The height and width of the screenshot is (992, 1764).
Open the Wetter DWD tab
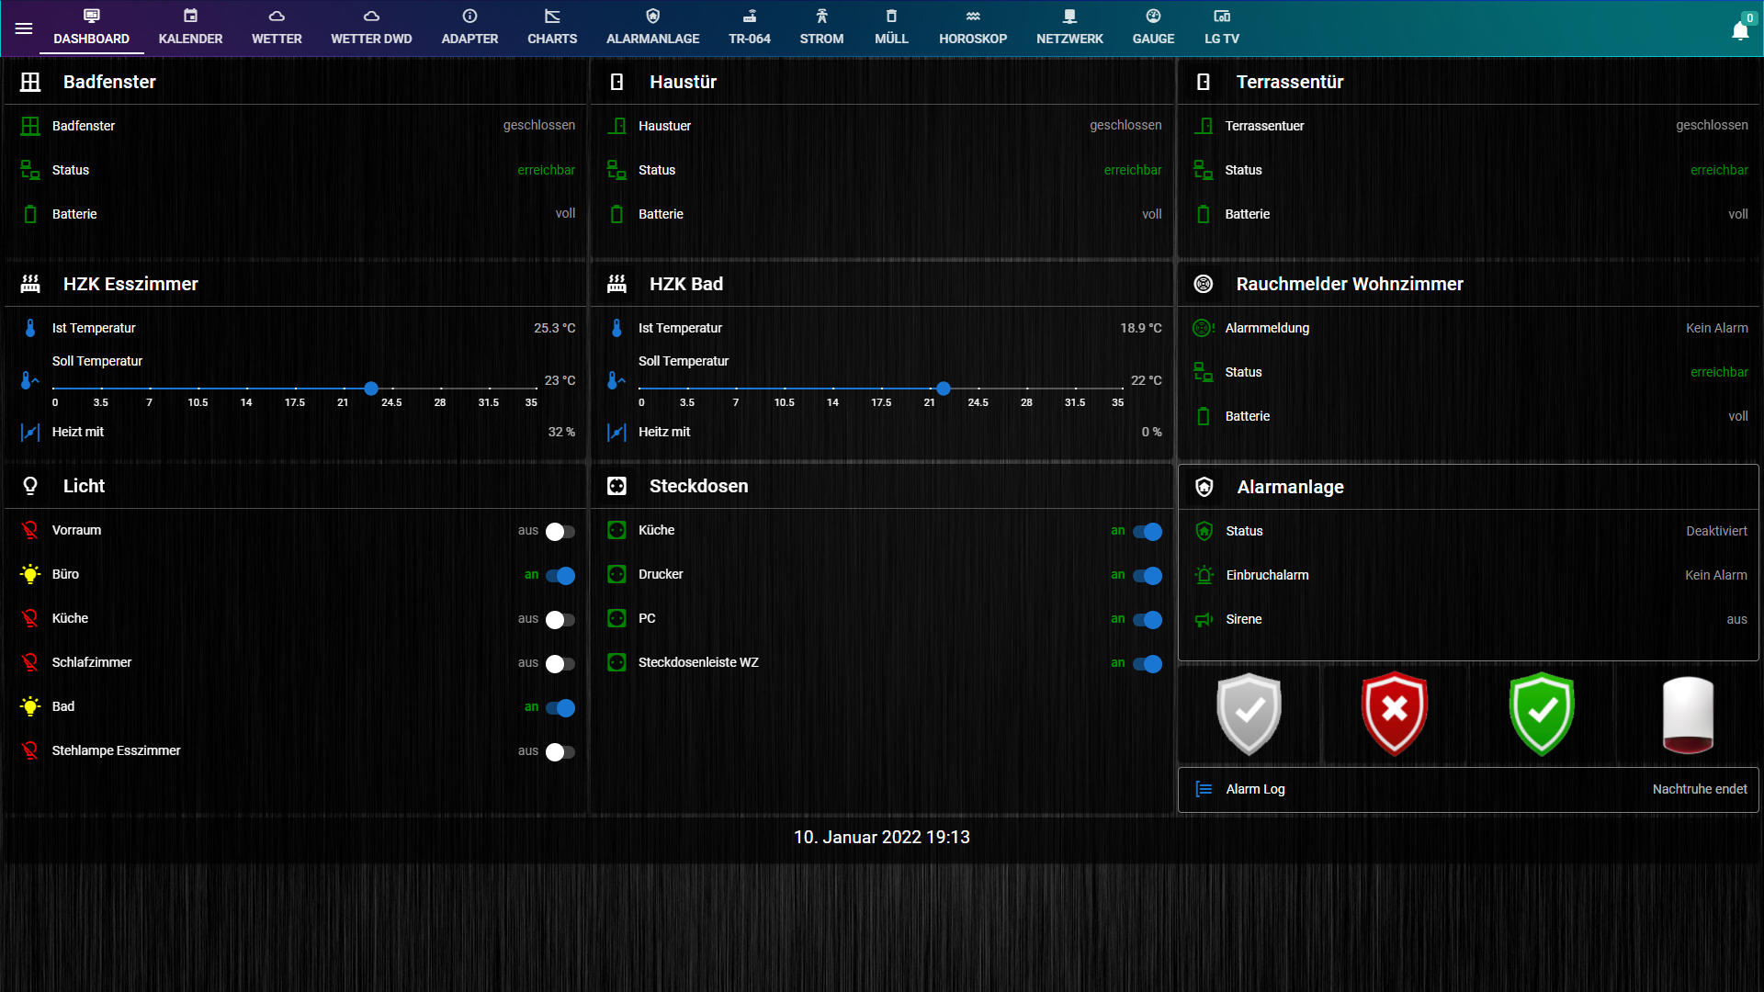(x=371, y=28)
